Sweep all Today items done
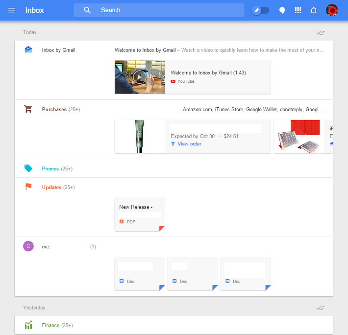This screenshot has width=348, height=335. click(321, 33)
